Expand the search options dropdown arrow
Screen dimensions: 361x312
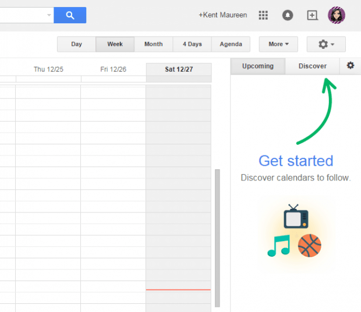[x=49, y=15]
